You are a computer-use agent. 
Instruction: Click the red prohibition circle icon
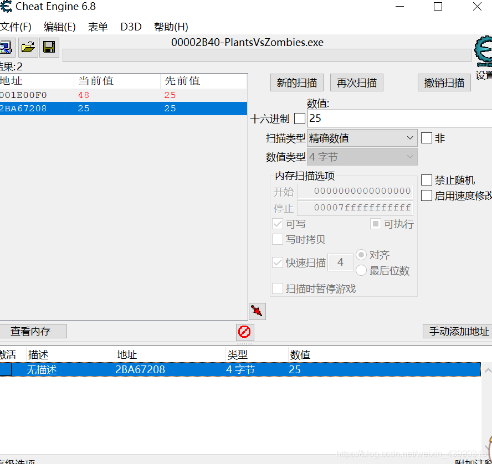244,331
